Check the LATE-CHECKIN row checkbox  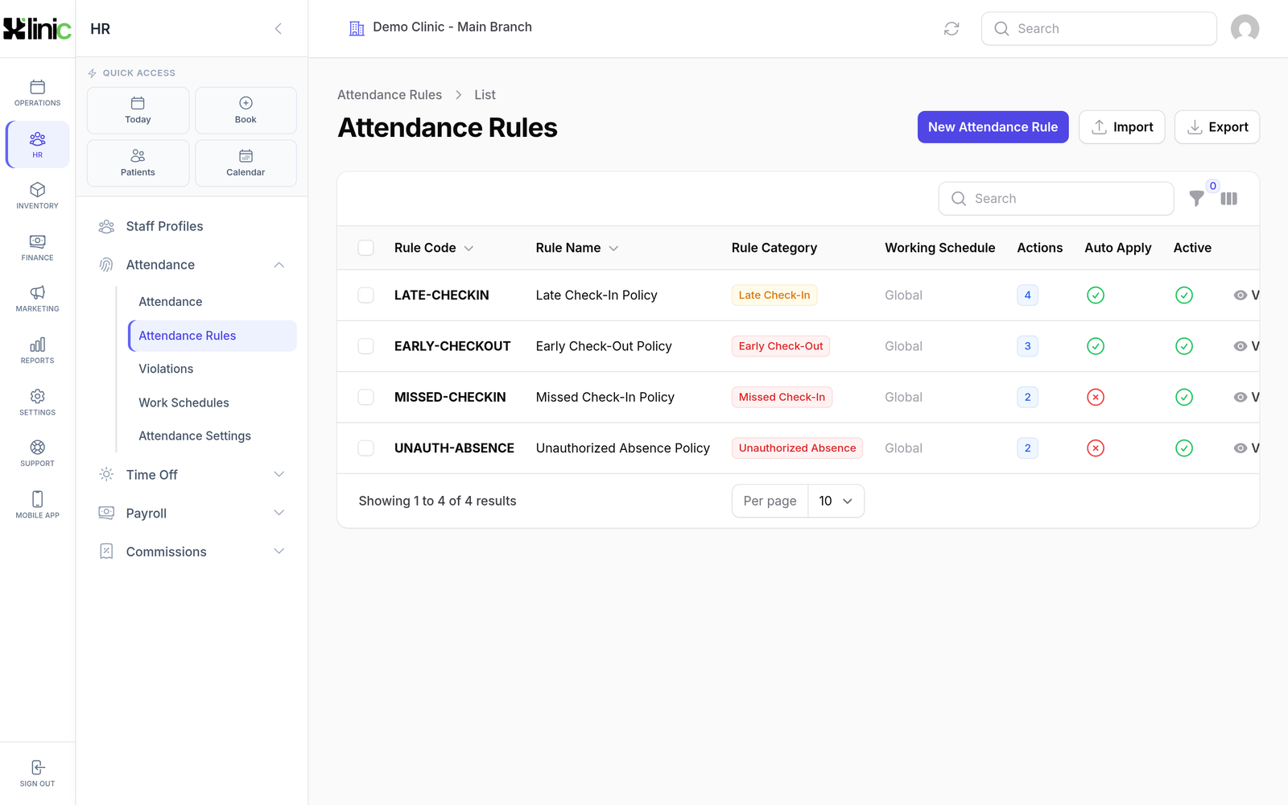[x=366, y=295]
